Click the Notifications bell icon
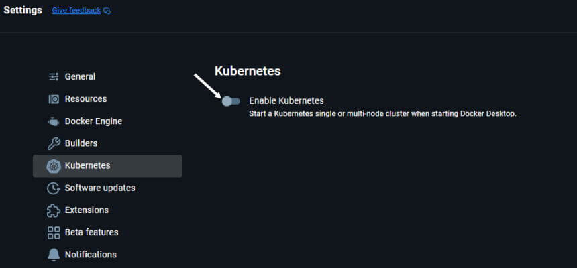Viewport: 577px width, 268px height. click(x=54, y=255)
